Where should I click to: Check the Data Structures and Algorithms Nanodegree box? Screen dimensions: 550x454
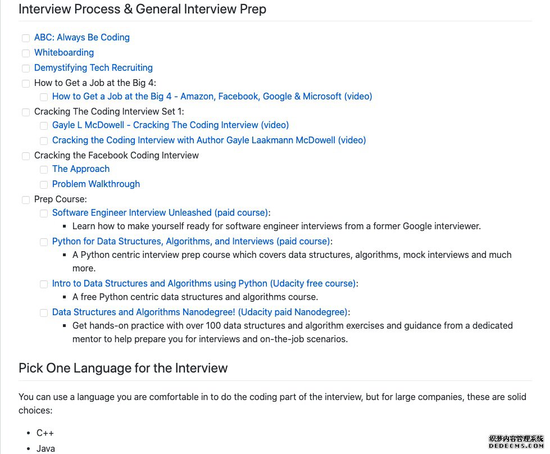tap(44, 312)
